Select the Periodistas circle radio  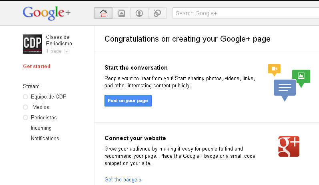coord(26,117)
